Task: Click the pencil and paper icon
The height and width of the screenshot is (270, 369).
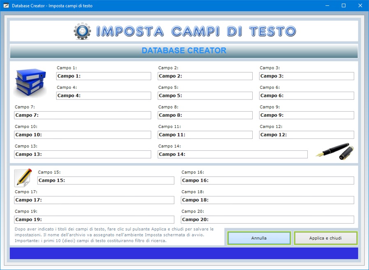Action: click(x=23, y=178)
